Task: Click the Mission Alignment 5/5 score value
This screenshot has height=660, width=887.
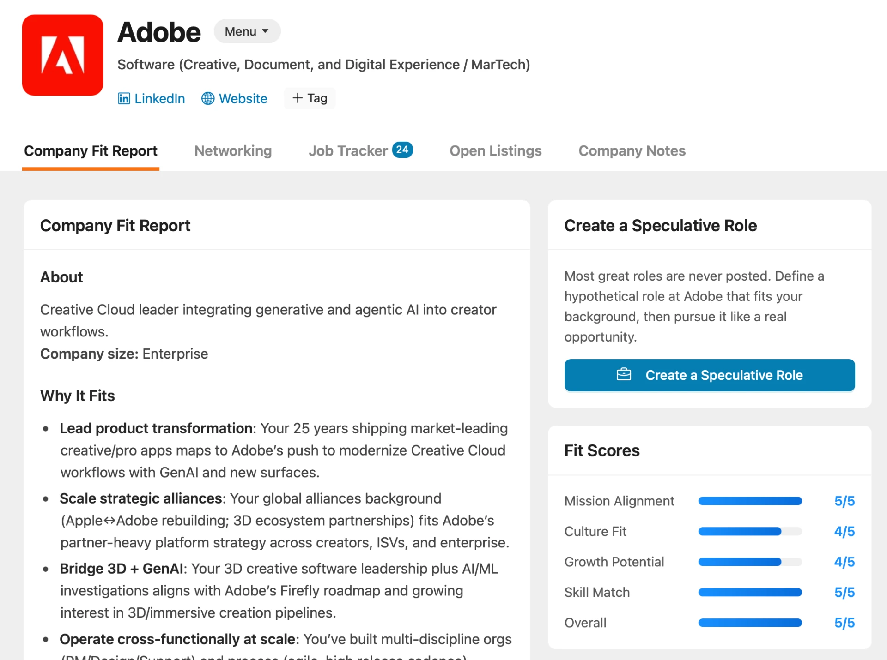Action: (844, 501)
